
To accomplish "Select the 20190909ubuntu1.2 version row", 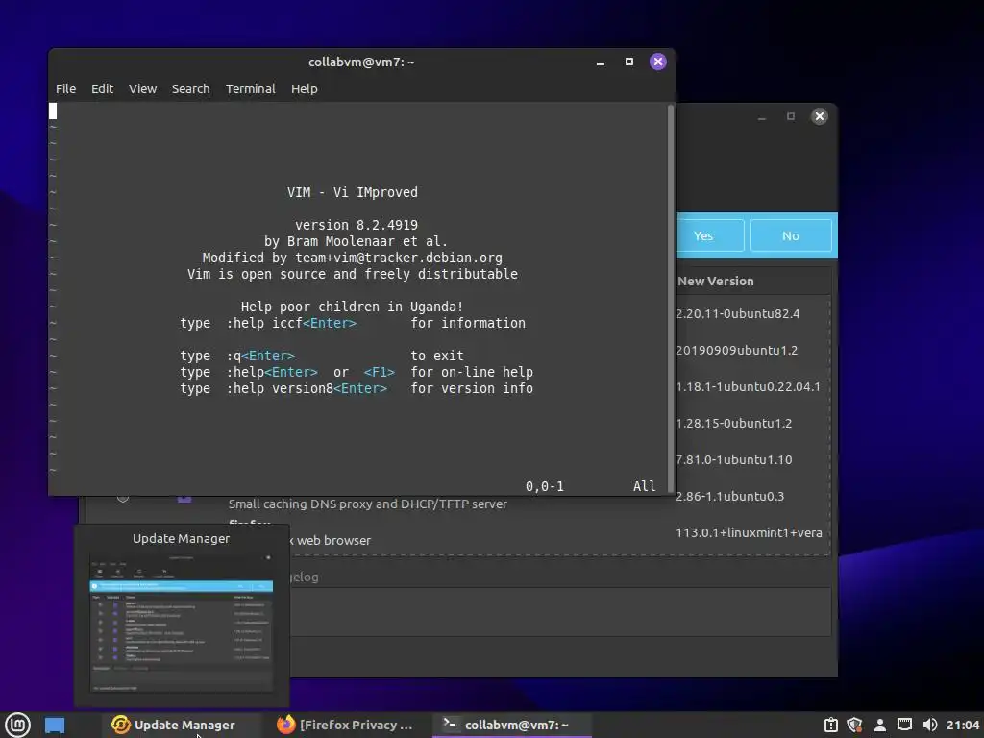I will coord(737,350).
